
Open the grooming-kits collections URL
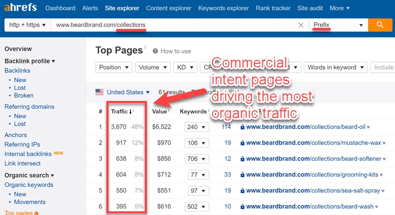tap(312, 175)
